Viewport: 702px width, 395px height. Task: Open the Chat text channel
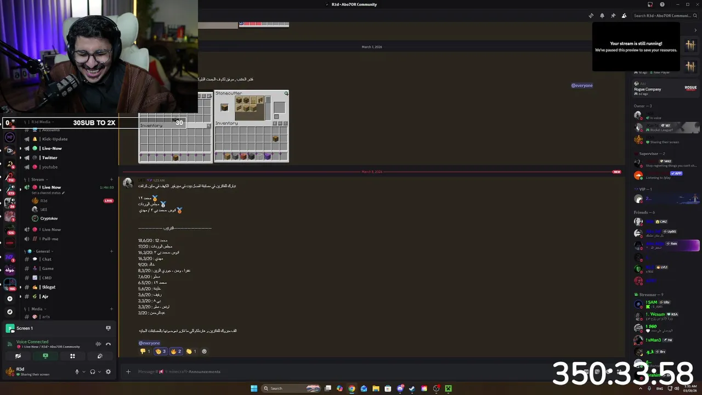69,259
